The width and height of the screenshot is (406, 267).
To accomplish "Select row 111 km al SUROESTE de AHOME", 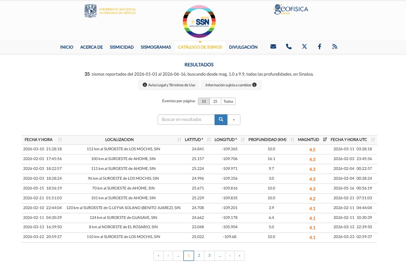I will pos(199,169).
